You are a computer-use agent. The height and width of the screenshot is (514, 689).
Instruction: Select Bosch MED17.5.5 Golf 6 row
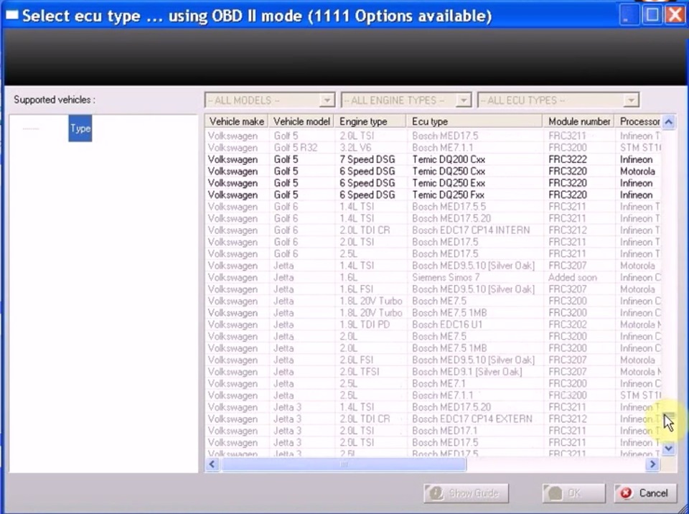click(433, 207)
